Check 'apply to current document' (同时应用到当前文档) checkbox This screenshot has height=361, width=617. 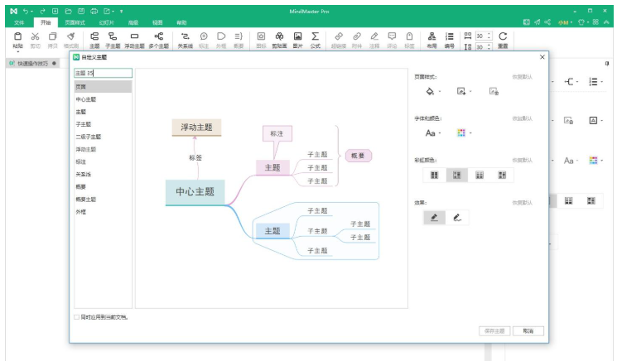point(77,316)
